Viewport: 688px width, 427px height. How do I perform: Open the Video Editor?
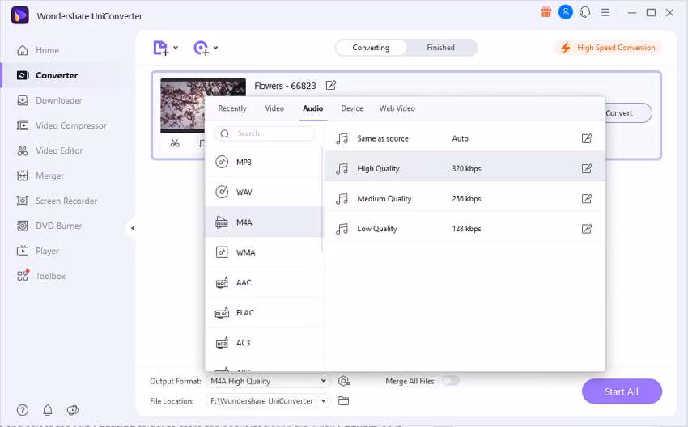click(49, 150)
